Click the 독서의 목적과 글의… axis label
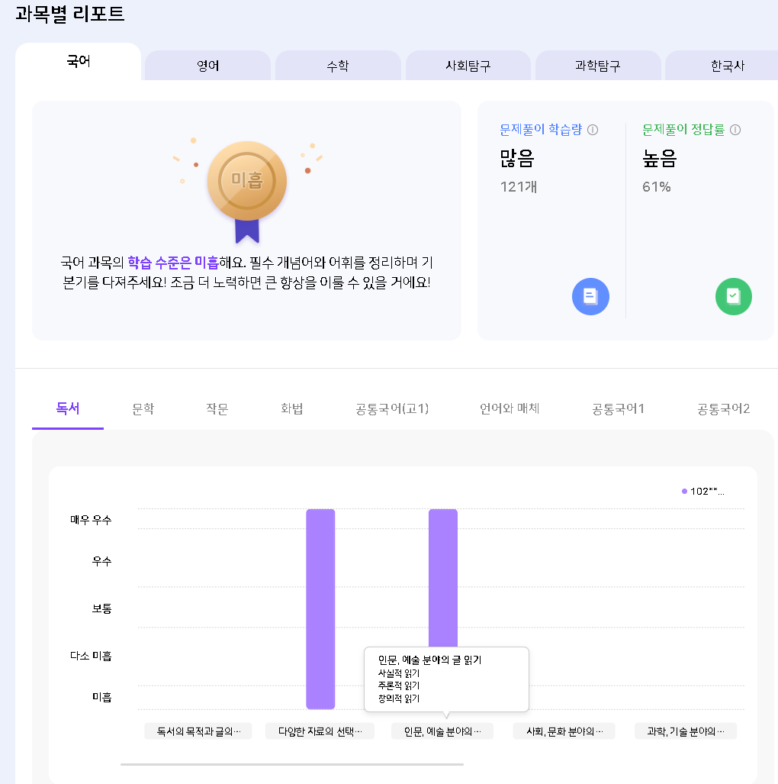The image size is (778, 784). point(198,731)
